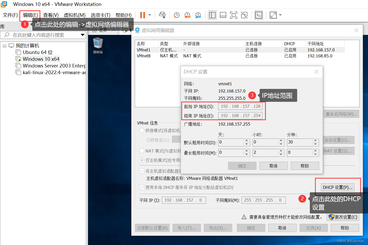This screenshot has width=368, height=245.
Task: Click the 起始 IP 地址 field
Action: (240, 106)
